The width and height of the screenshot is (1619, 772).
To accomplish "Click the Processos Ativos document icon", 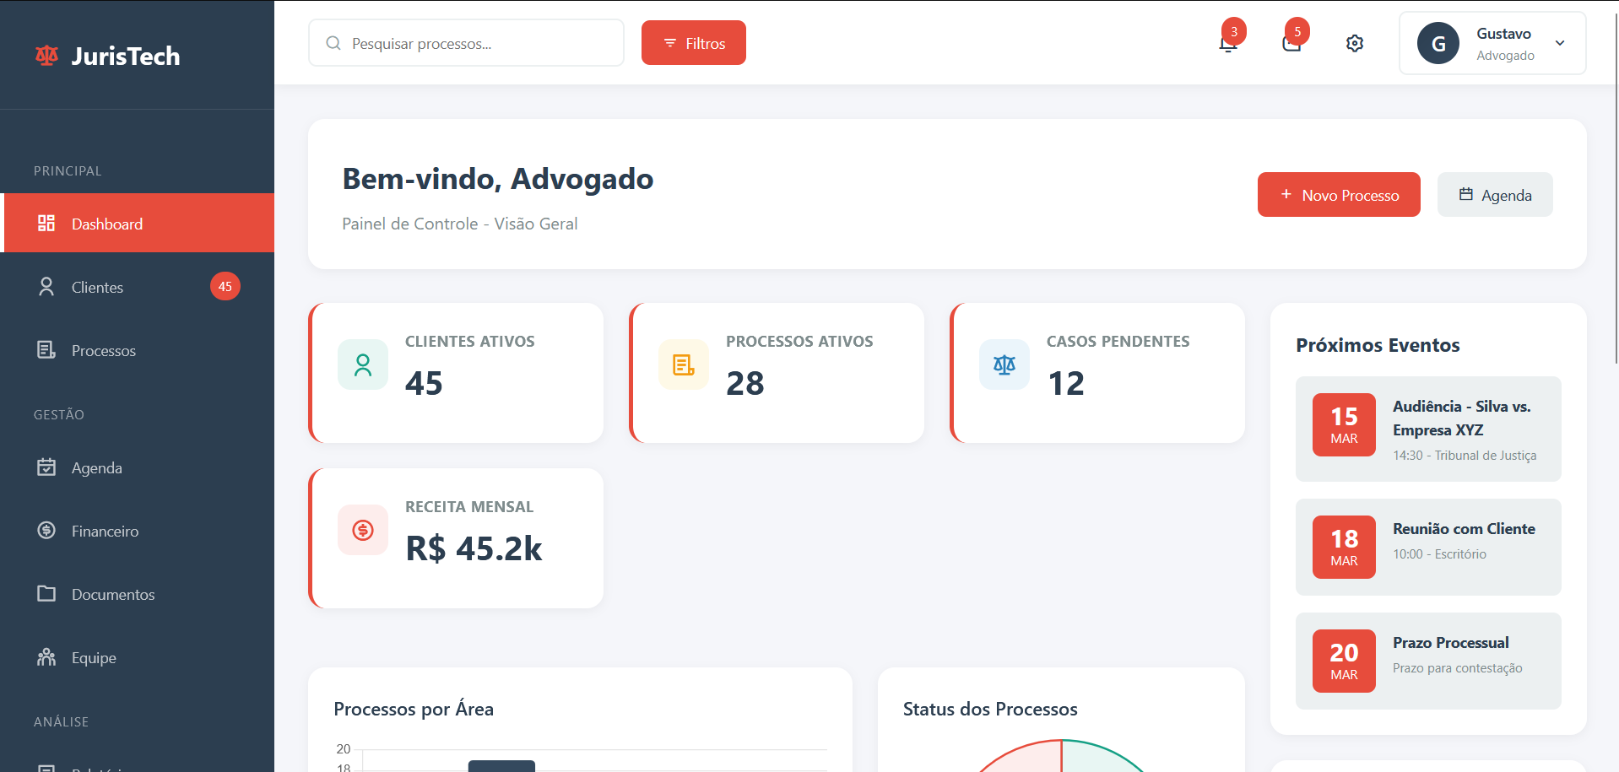I will [684, 364].
